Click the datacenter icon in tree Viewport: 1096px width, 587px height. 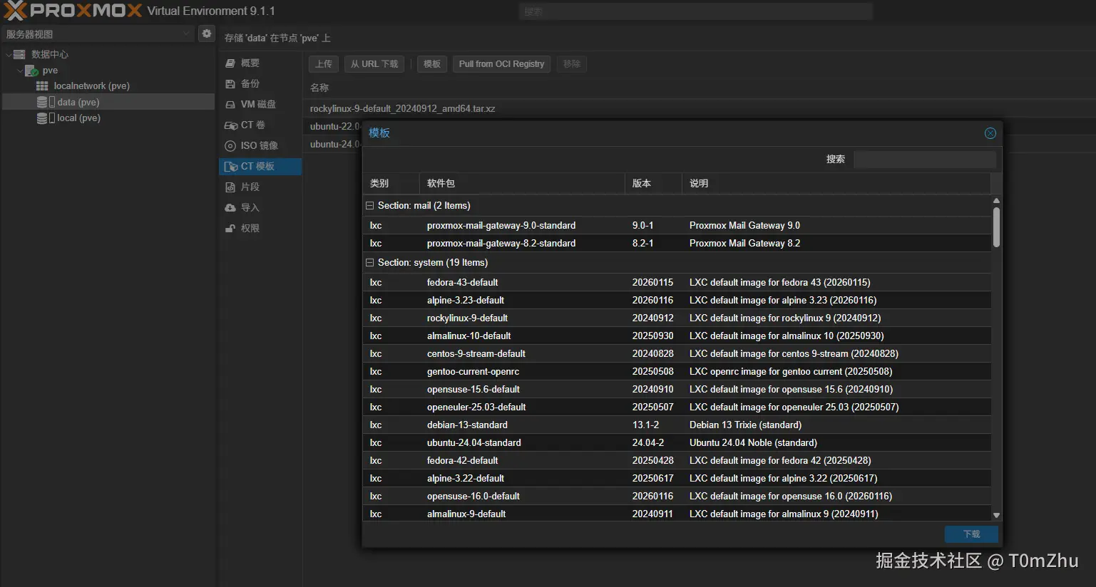(19, 54)
